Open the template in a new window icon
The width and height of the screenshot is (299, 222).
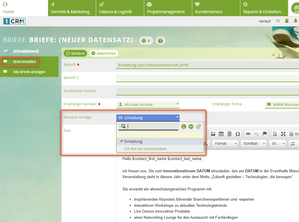tap(199, 126)
